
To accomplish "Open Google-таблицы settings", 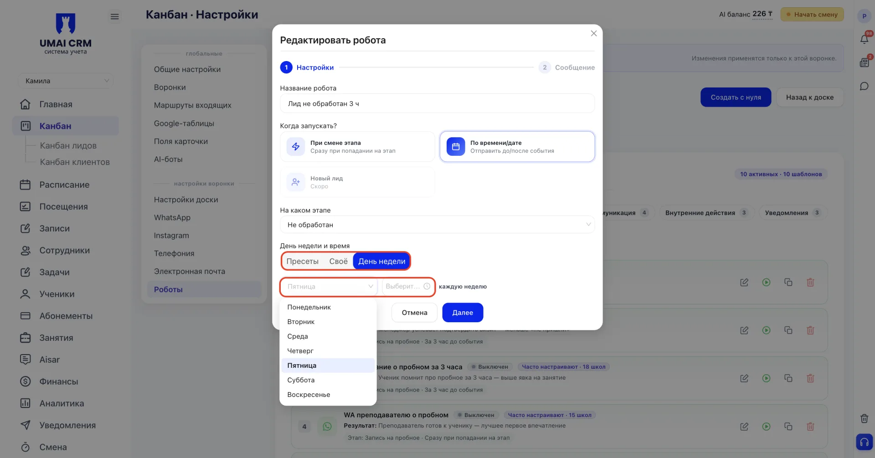I will coord(184,124).
